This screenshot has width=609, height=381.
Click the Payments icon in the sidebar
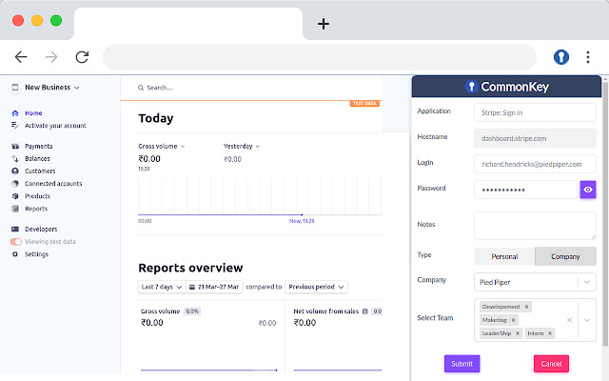[15, 146]
